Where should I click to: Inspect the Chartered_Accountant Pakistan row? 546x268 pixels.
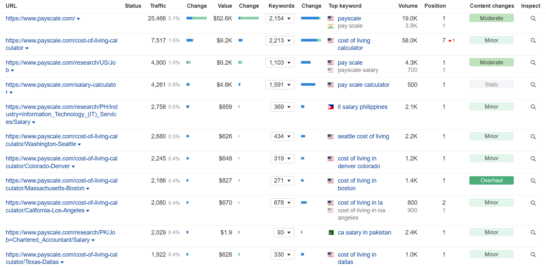pos(533,232)
